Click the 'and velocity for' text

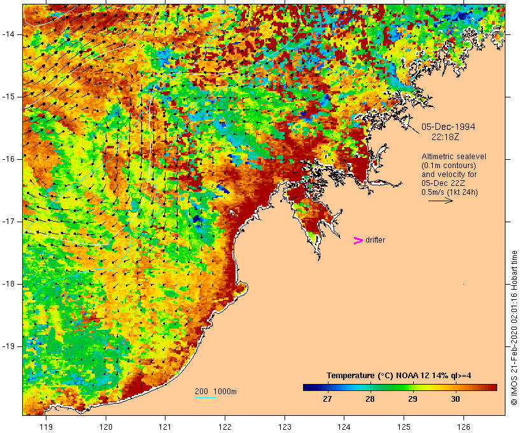point(449,174)
